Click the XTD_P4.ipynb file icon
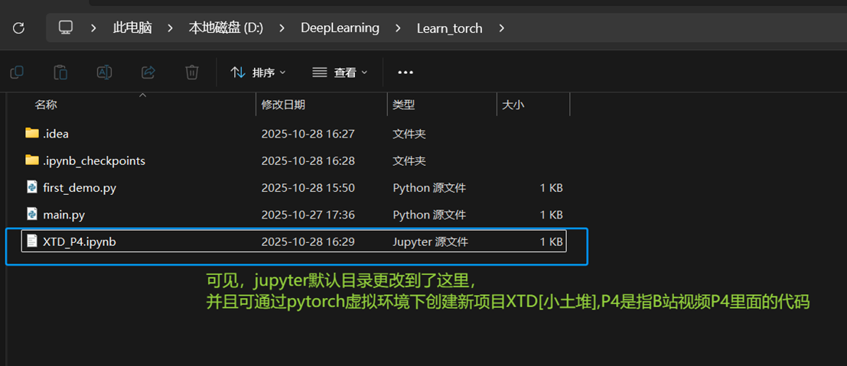 pyautogui.click(x=32, y=241)
